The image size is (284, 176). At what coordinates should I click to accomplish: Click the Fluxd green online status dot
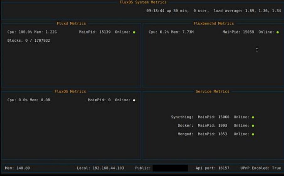(x=134, y=32)
